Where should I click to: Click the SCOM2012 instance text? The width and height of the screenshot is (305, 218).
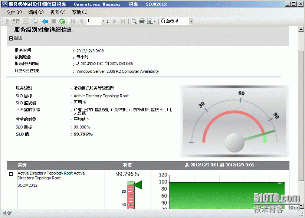click(x=27, y=185)
